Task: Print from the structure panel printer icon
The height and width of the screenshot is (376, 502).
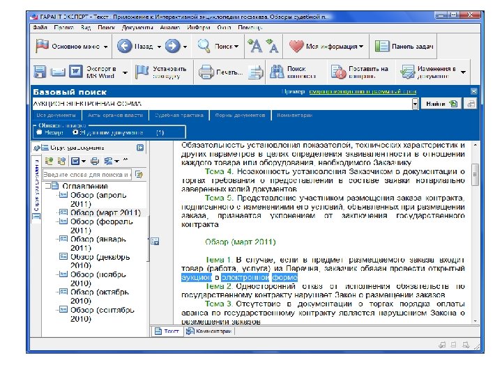Action: pos(95,161)
